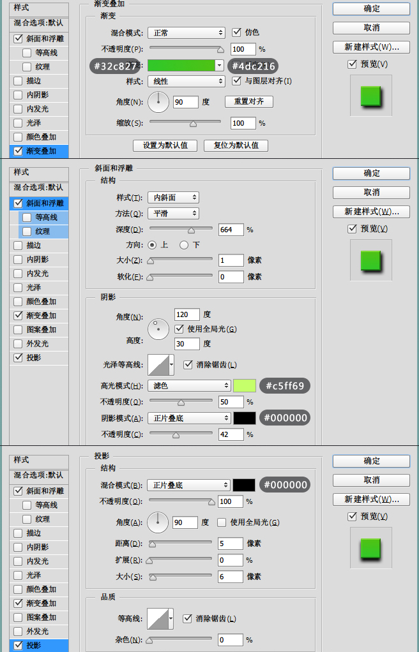Viewport: 419px width, 652px height.
Task: Uncheck 与图层对齐(I)
Action: (236, 80)
